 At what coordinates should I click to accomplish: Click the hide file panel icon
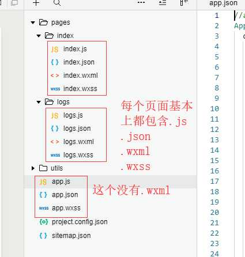(x=184, y=3)
